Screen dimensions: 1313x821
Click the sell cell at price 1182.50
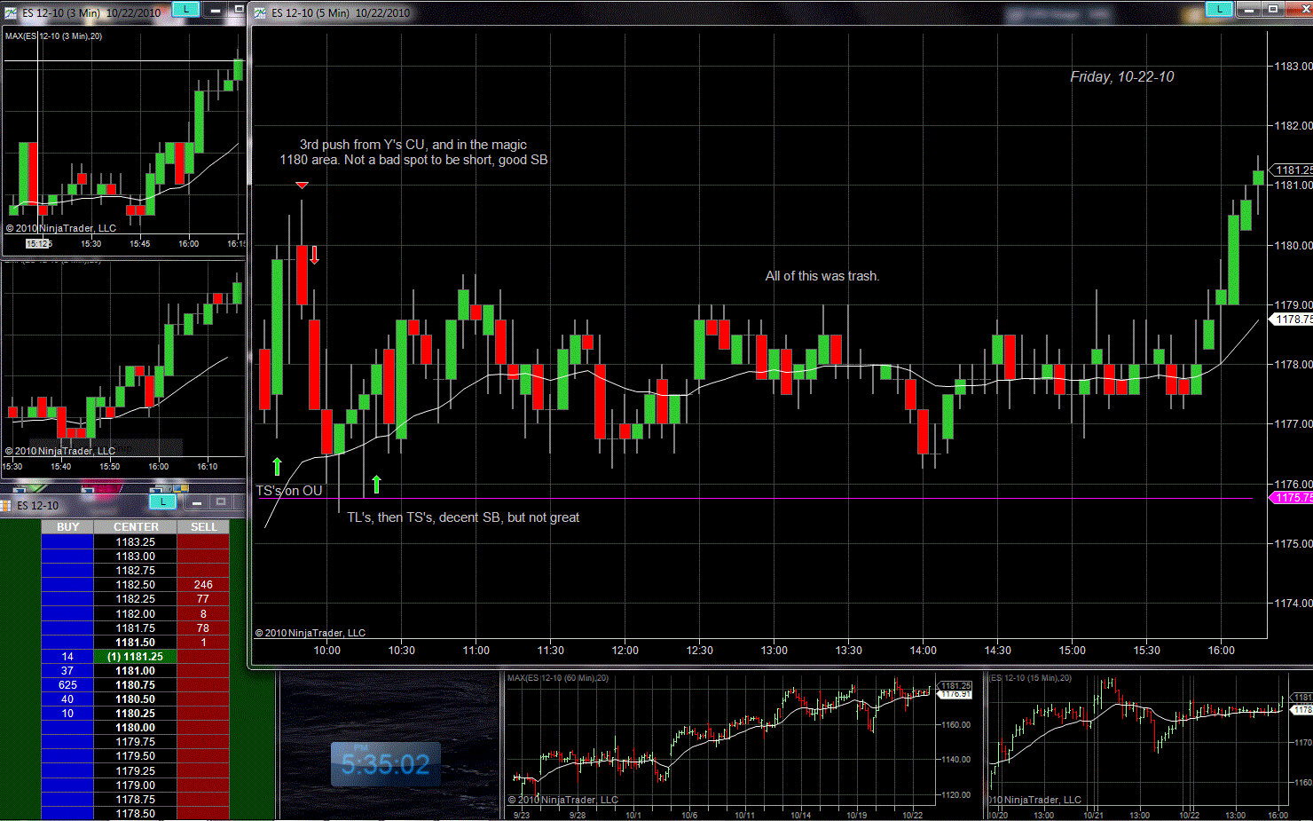pos(203,585)
